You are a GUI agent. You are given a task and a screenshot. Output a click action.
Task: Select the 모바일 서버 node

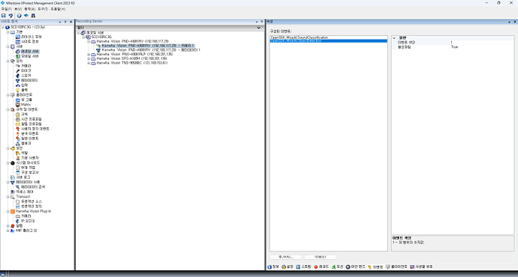[x=30, y=56]
